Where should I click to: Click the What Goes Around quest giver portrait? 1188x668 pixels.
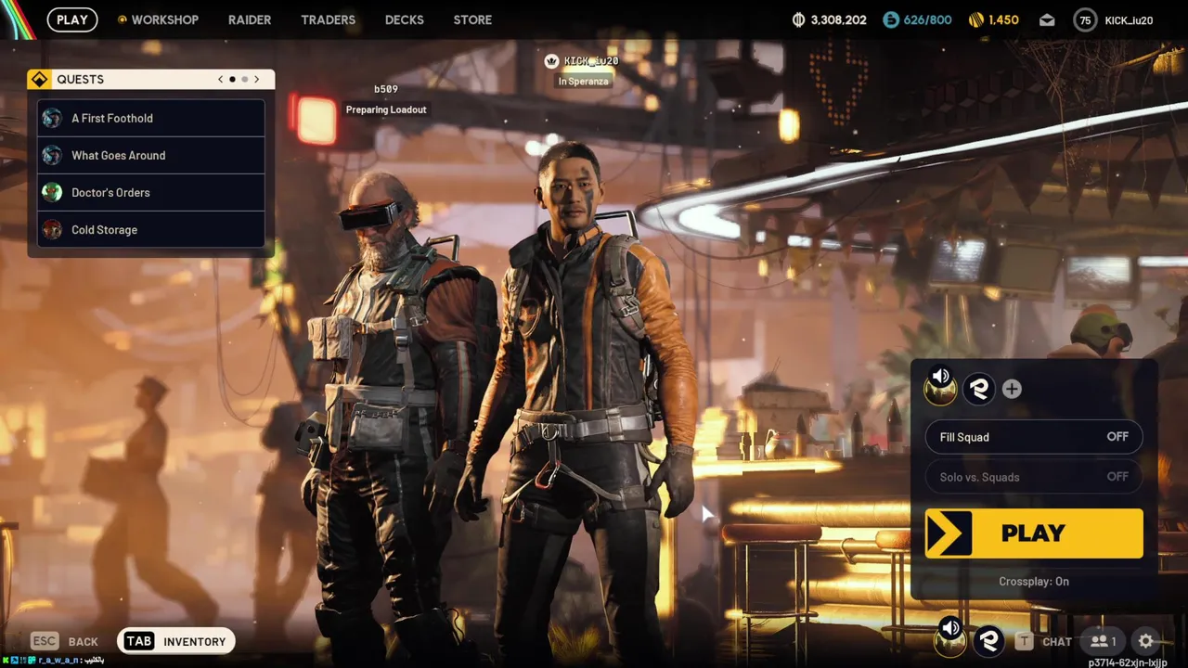(52, 155)
